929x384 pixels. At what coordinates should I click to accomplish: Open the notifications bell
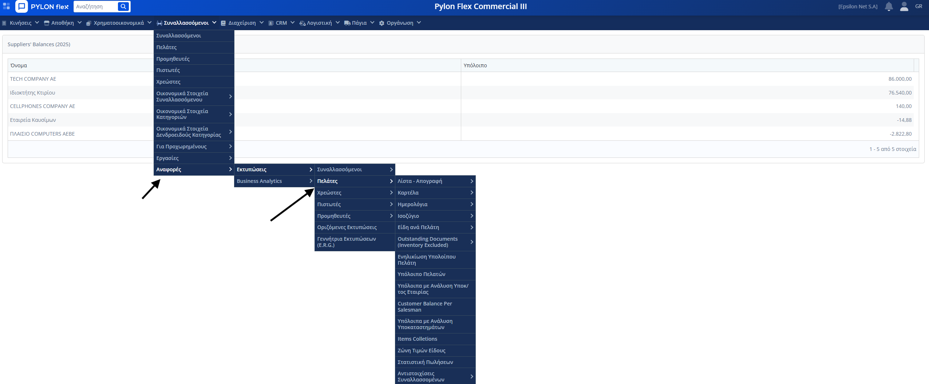coord(889,7)
